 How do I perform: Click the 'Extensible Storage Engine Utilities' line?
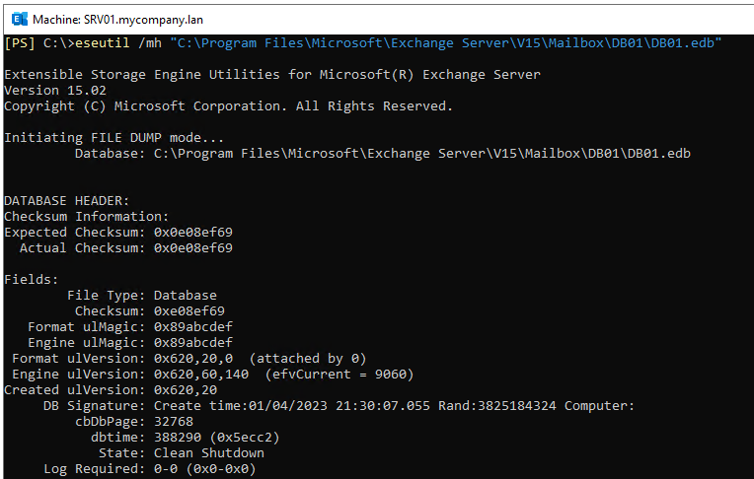tap(272, 75)
